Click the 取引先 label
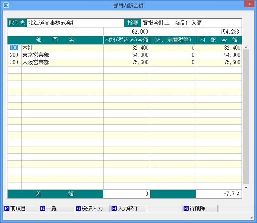 click(17, 23)
